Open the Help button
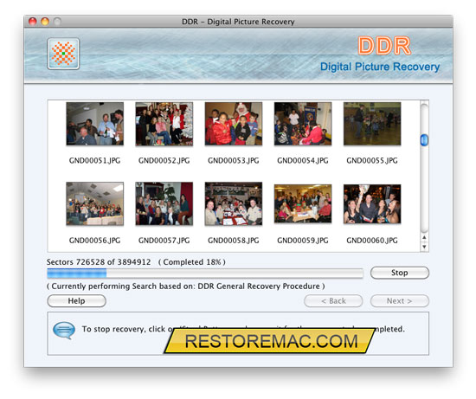This screenshot has height=399, width=476. (76, 301)
